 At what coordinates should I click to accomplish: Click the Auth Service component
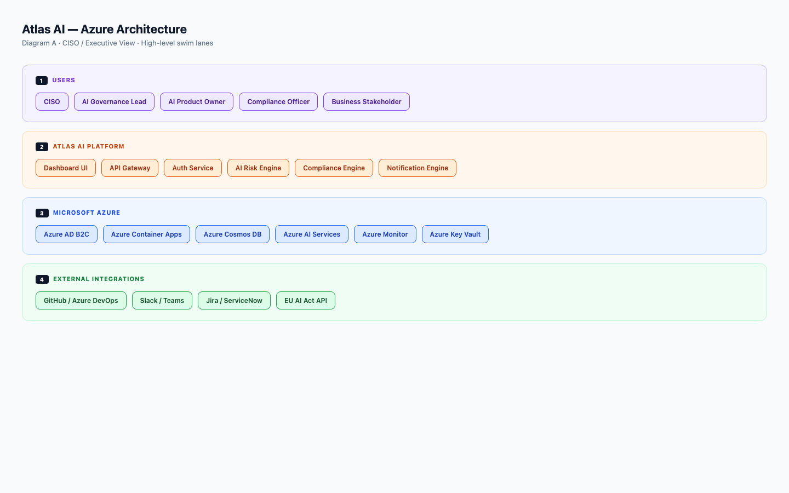193,168
